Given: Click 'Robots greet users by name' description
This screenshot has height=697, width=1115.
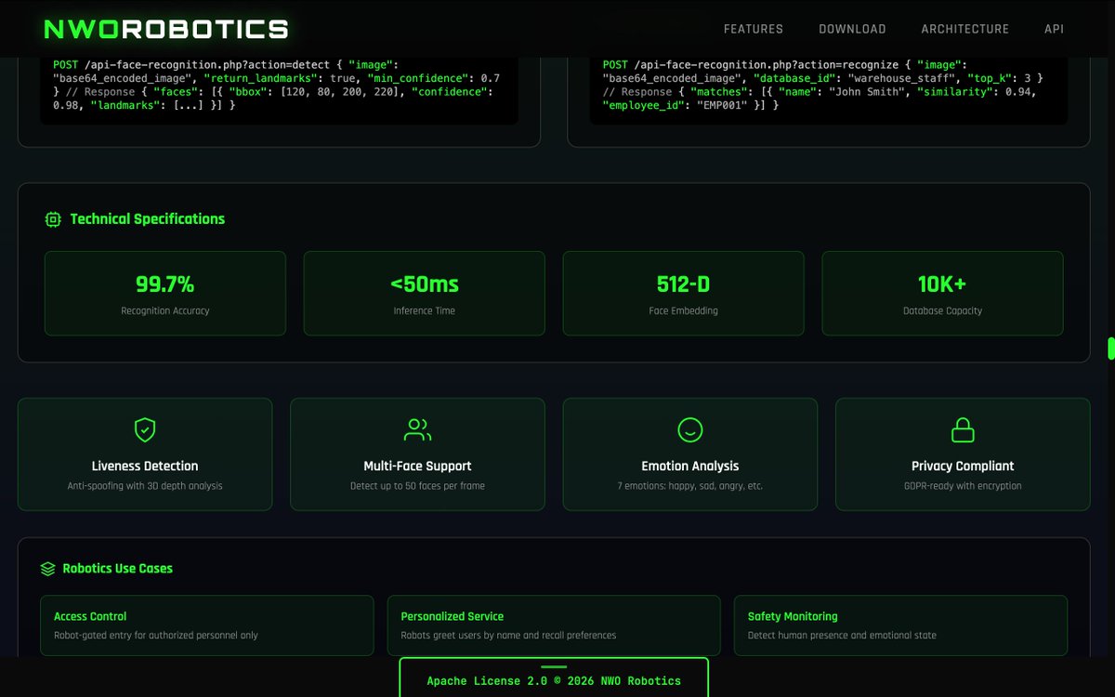Looking at the screenshot, I should click(x=508, y=636).
